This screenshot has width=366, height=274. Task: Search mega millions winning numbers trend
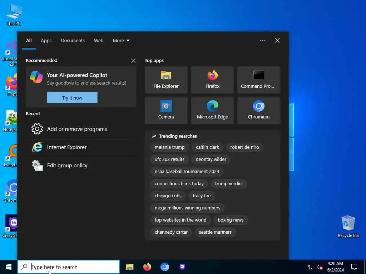187,208
